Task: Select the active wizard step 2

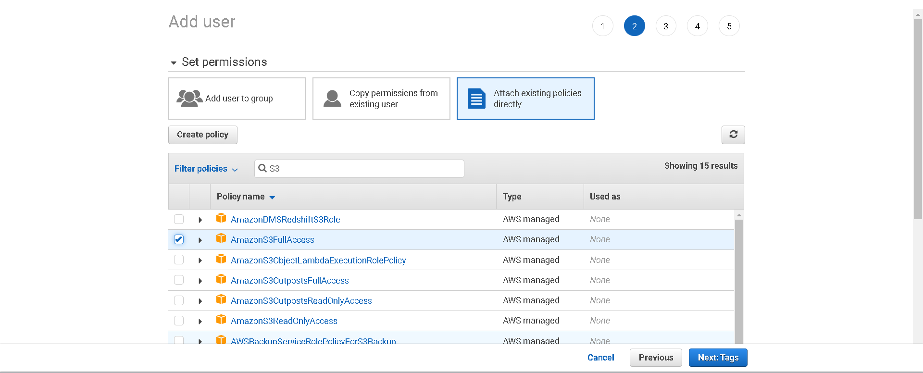Action: (x=634, y=26)
